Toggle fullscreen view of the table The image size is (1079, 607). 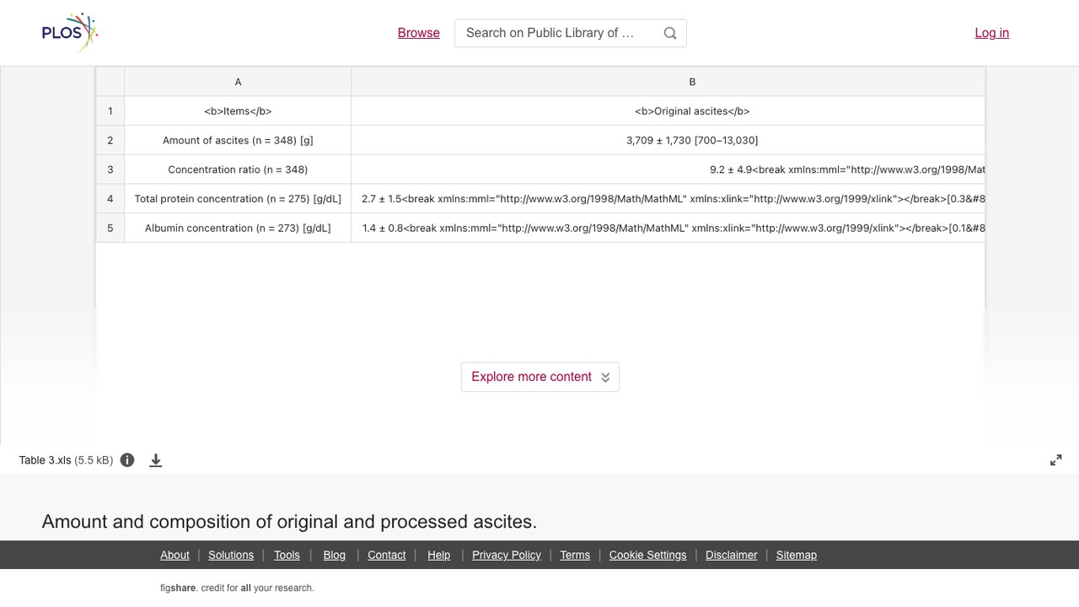pyautogui.click(x=1056, y=460)
